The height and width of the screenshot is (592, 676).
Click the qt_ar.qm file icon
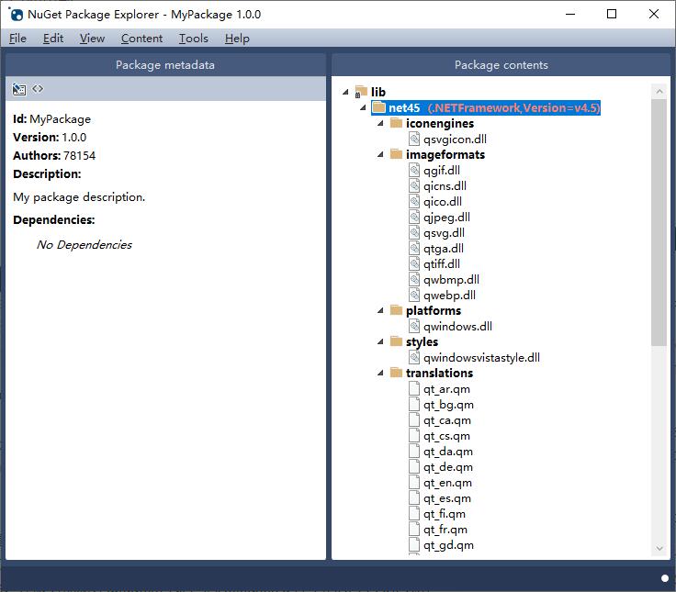414,388
